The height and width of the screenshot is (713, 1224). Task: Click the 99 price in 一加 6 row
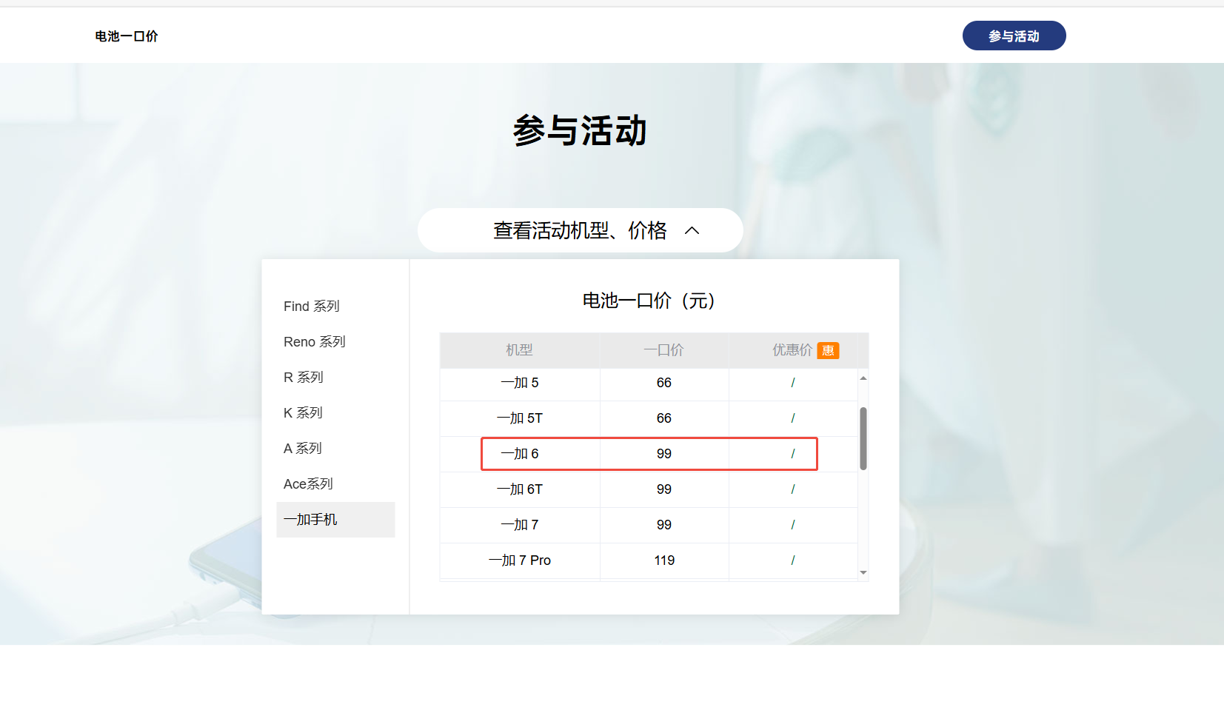664,454
